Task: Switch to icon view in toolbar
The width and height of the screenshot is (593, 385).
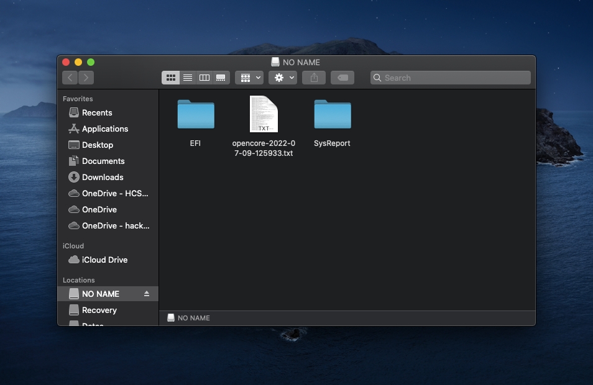Action: 170,78
